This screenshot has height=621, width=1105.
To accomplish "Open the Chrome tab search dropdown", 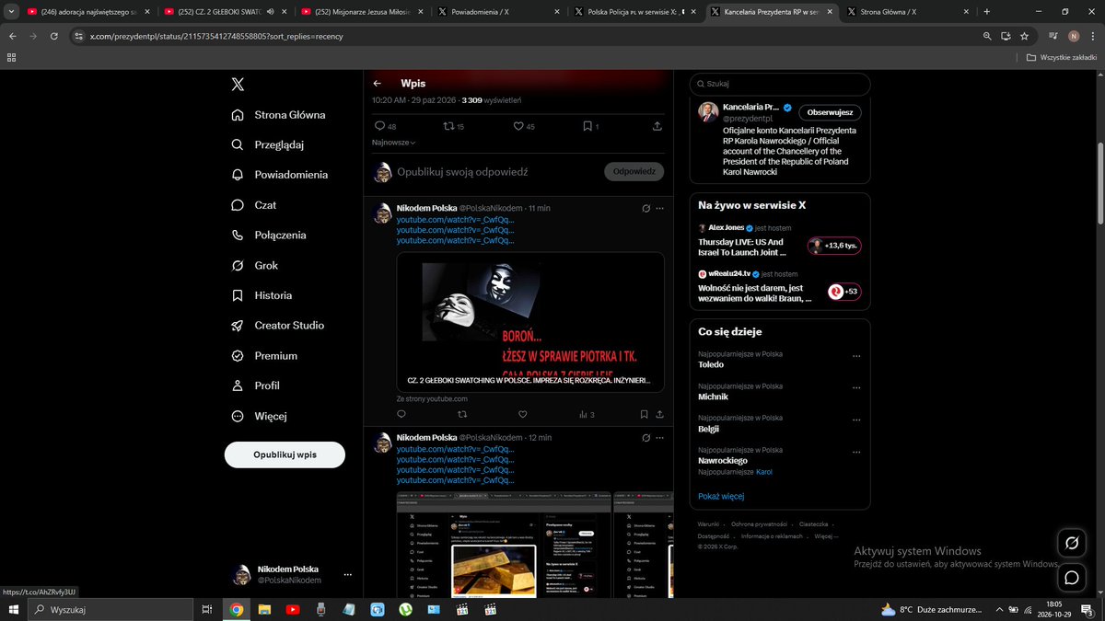I will click(x=11, y=12).
